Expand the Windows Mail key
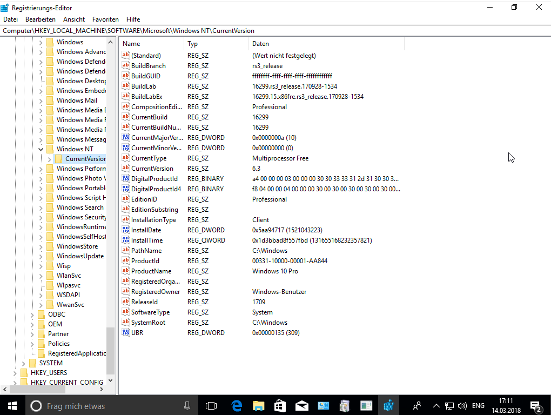Viewport: 551px width, 415px height. [x=41, y=101]
